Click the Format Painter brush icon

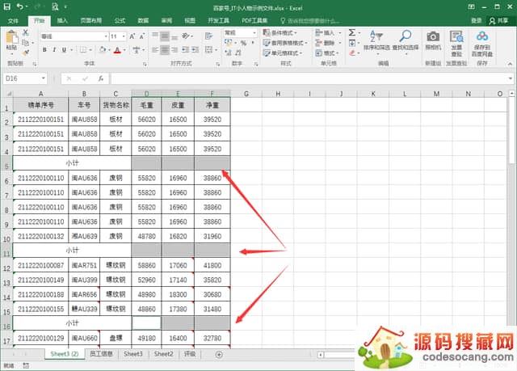tap(26, 52)
